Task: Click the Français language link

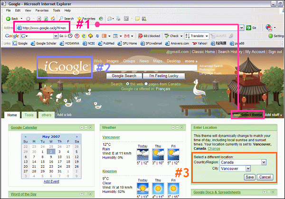Action: [x=163, y=89]
